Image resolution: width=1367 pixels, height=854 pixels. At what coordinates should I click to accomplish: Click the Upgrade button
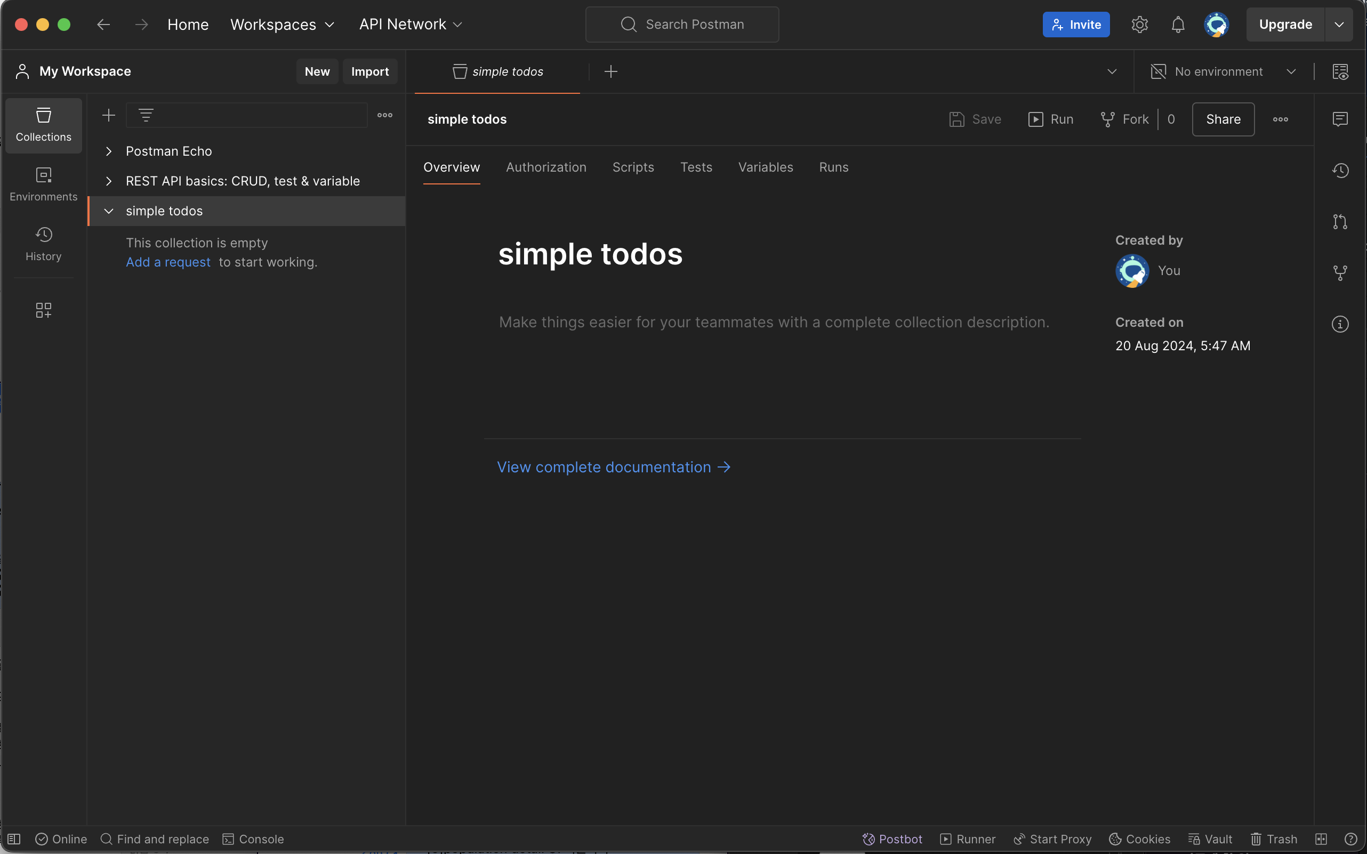tap(1285, 25)
